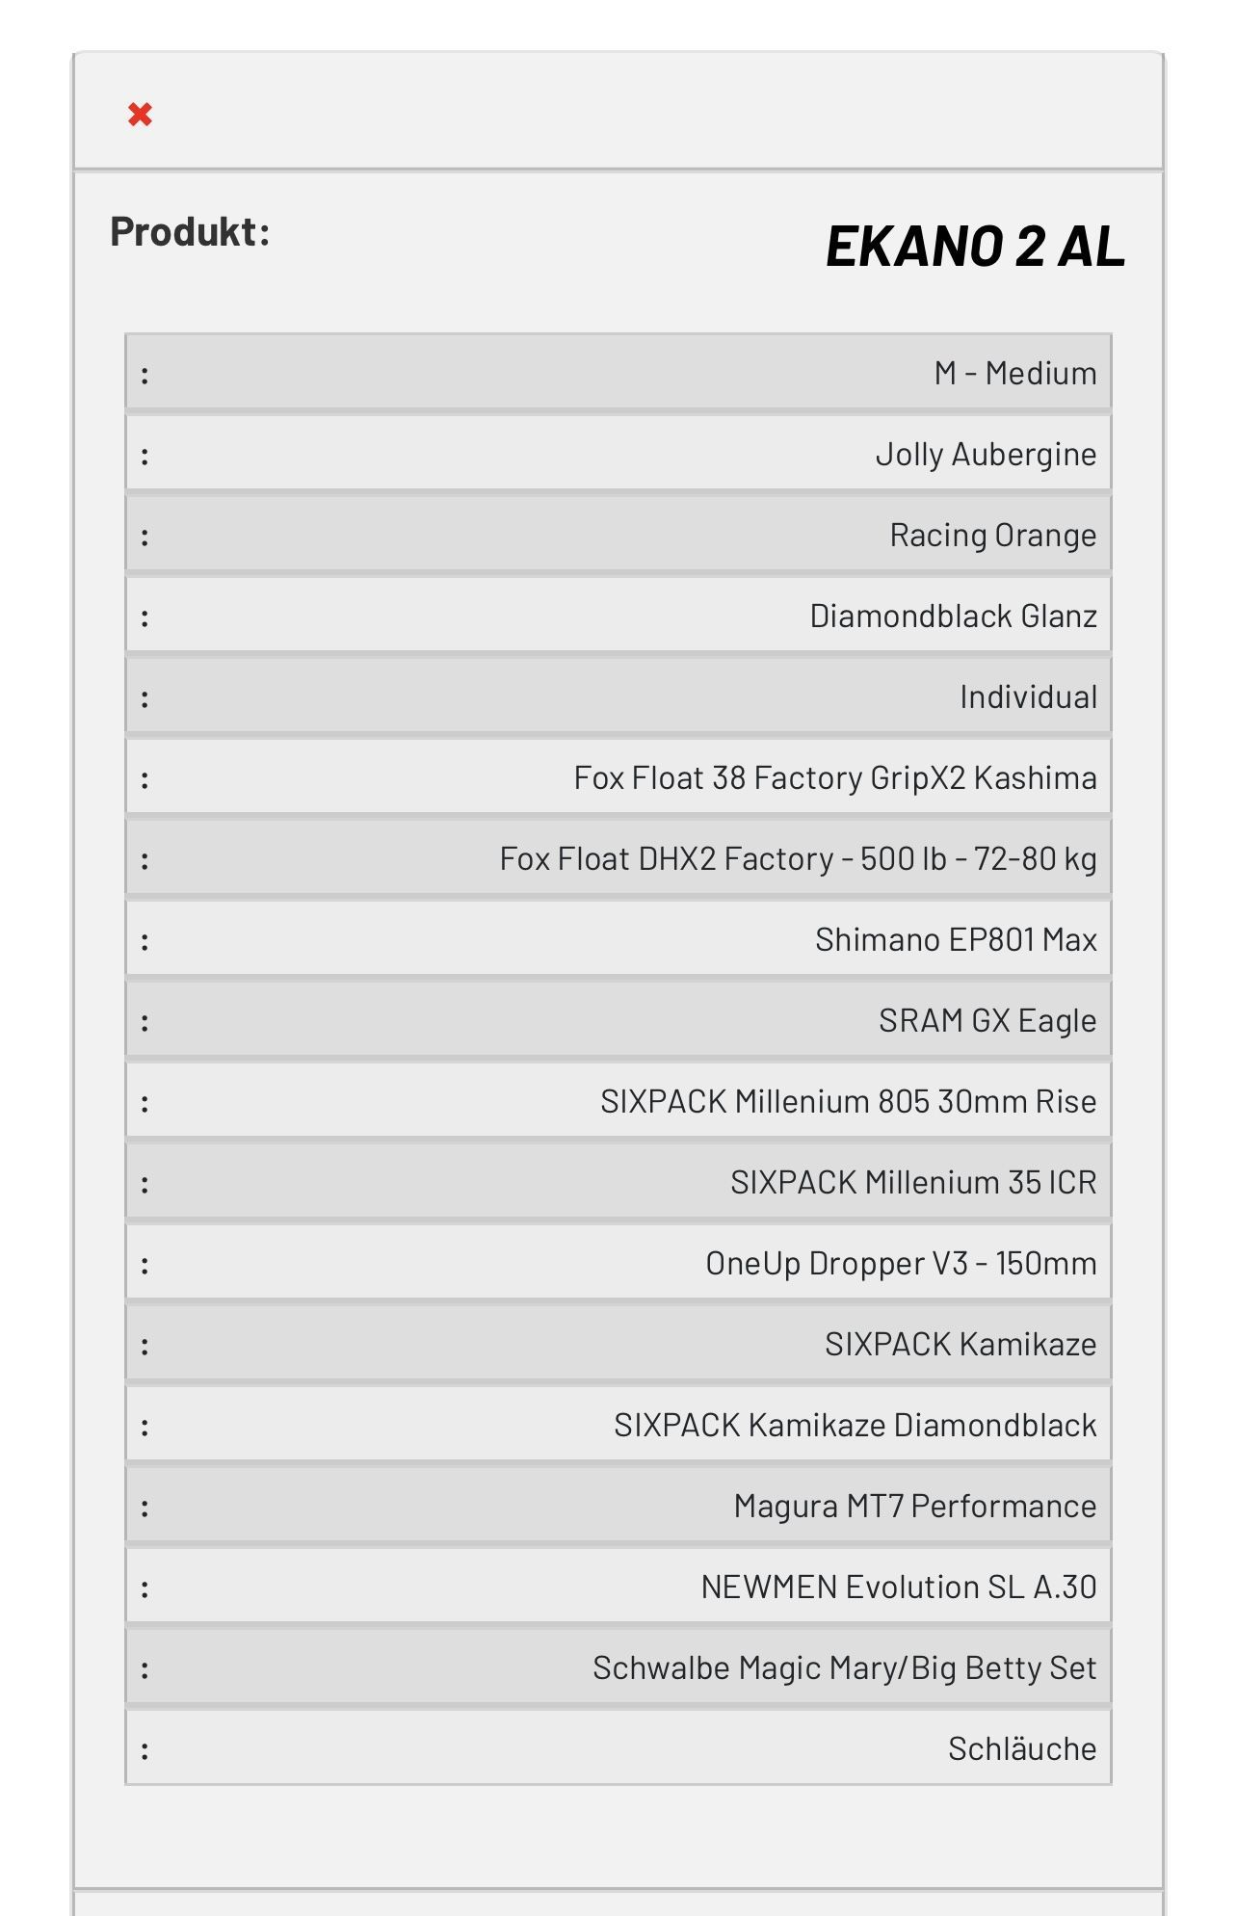Select the M - Medium size row
This screenshot has width=1237, height=1916.
pyautogui.click(x=618, y=373)
